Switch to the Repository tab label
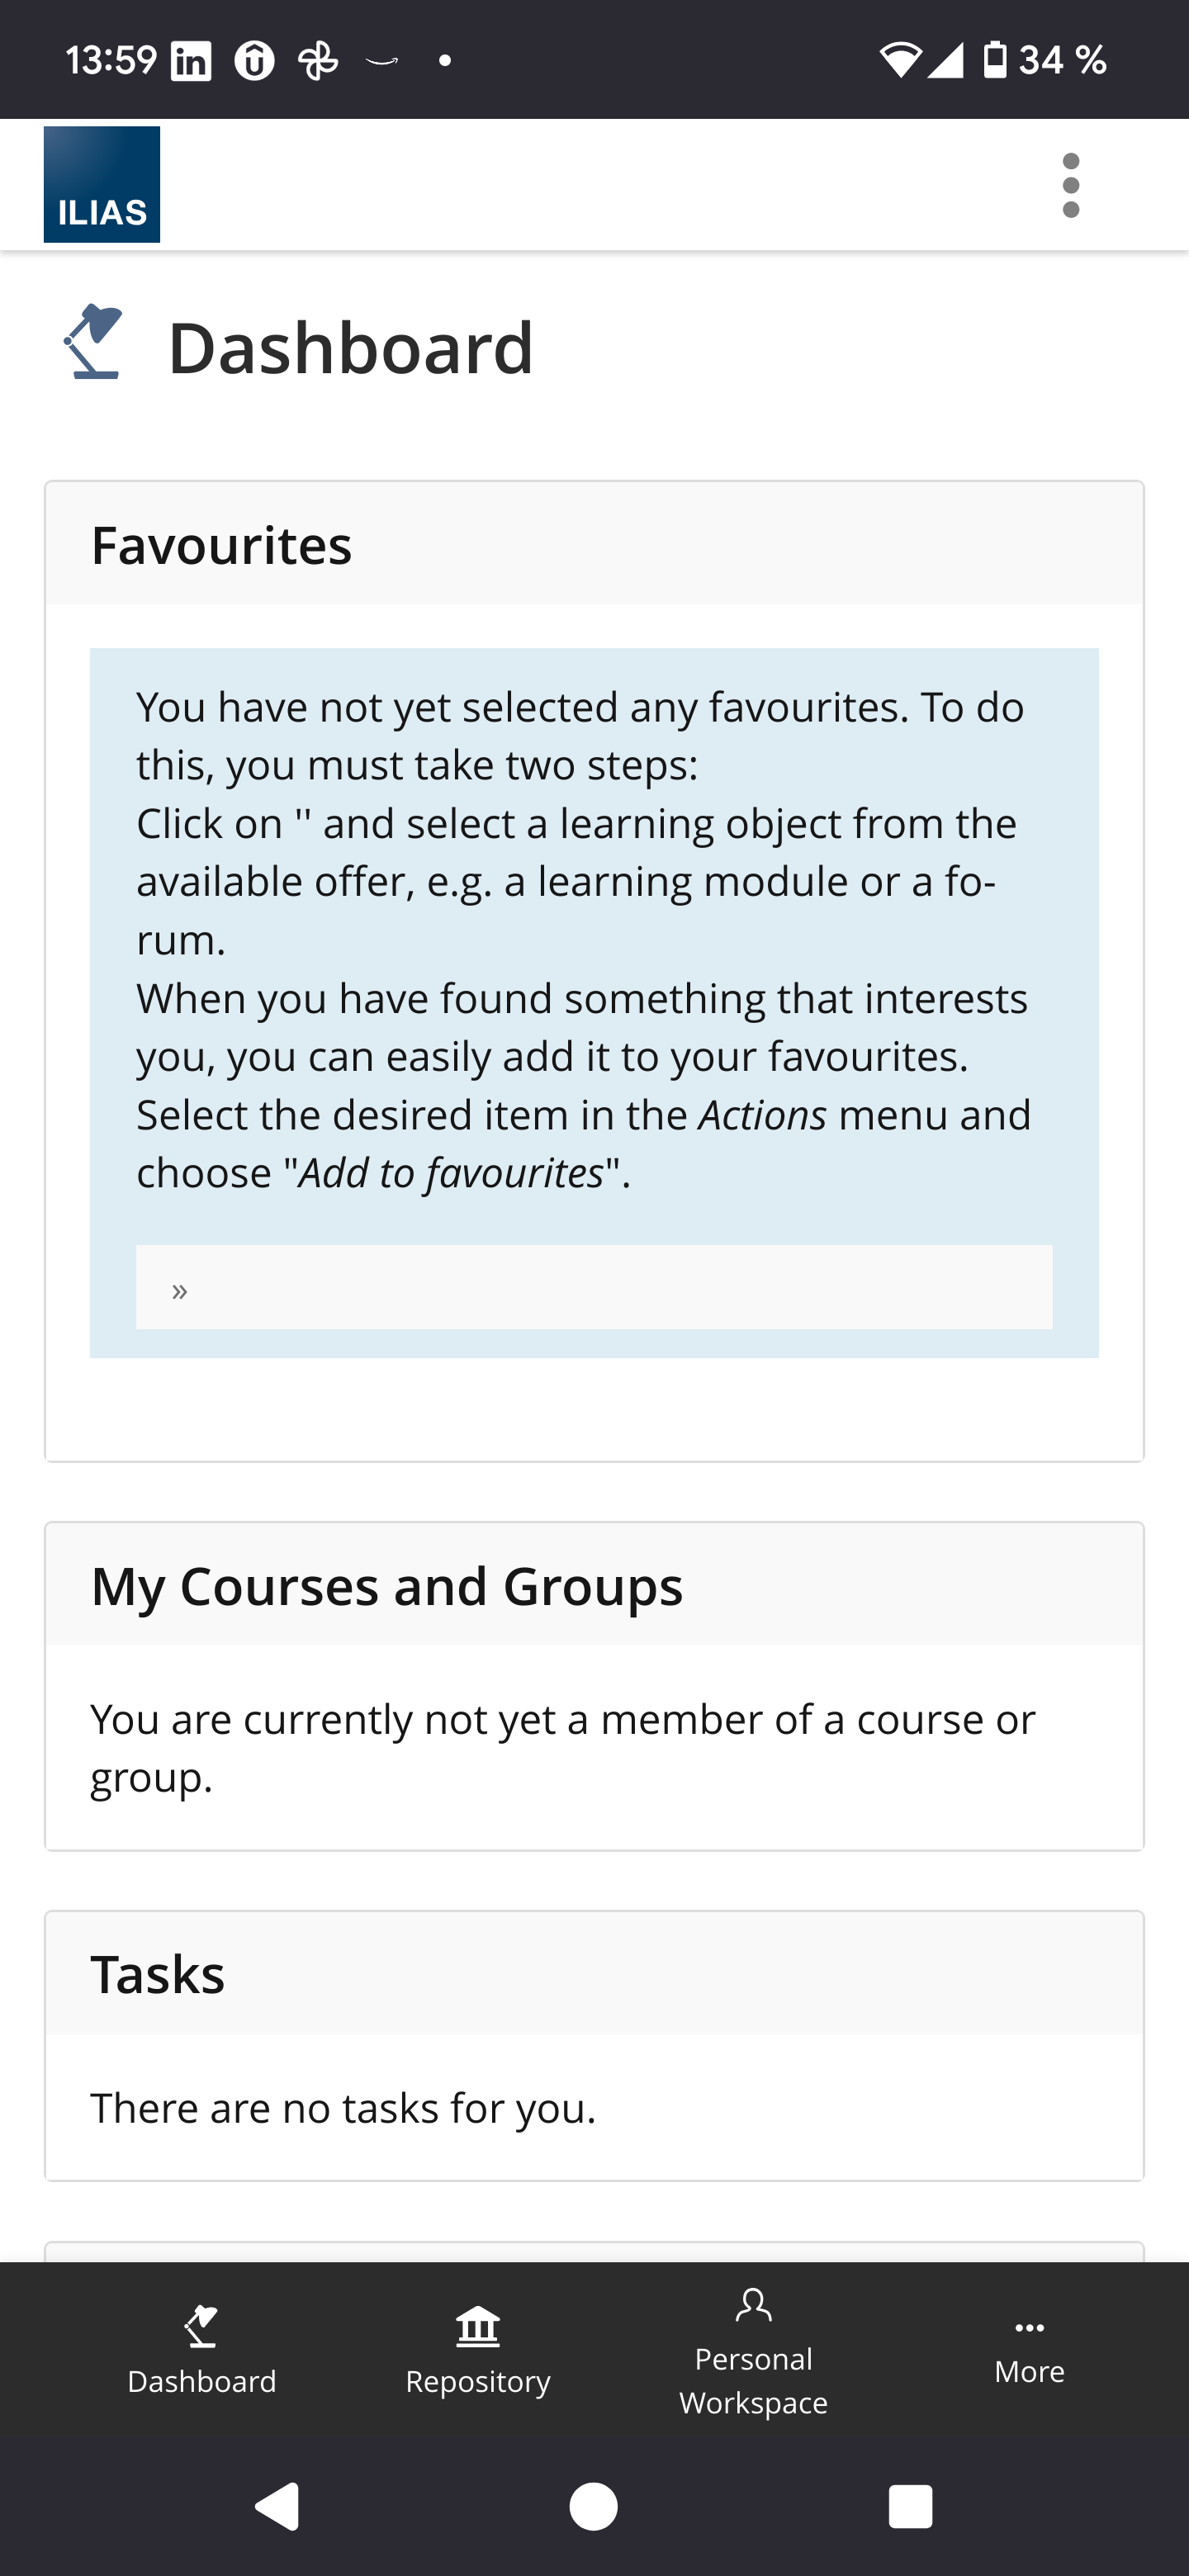Viewport: 1189px width, 2576px height. click(x=477, y=2382)
